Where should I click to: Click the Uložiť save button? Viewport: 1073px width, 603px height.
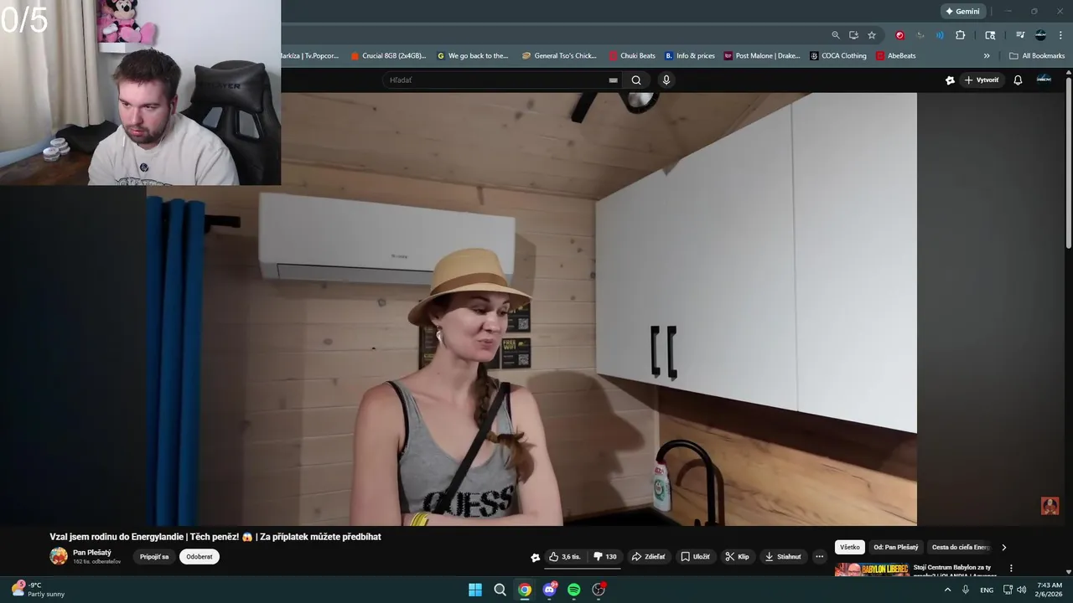(696, 557)
